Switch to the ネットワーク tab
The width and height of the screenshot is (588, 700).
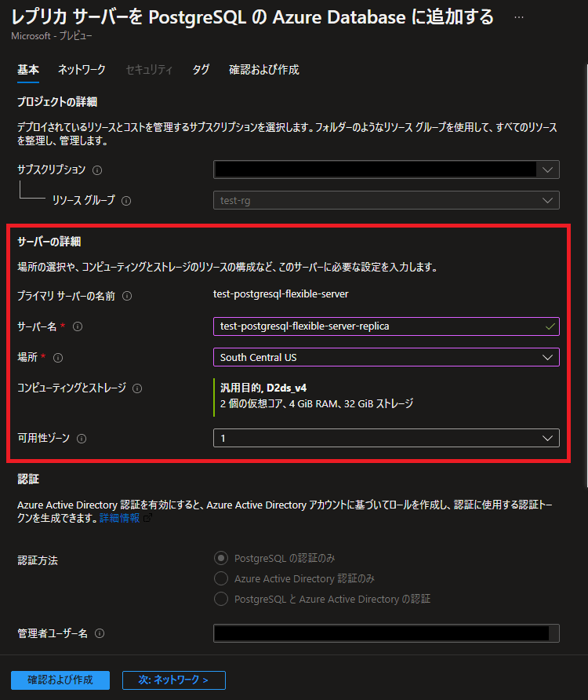pos(82,70)
